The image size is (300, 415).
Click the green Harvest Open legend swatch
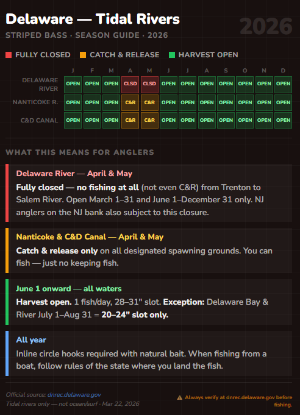click(172, 55)
